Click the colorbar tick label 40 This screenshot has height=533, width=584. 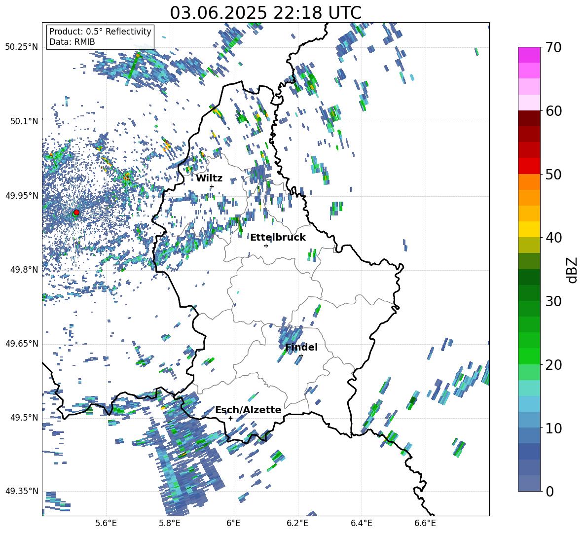click(554, 238)
